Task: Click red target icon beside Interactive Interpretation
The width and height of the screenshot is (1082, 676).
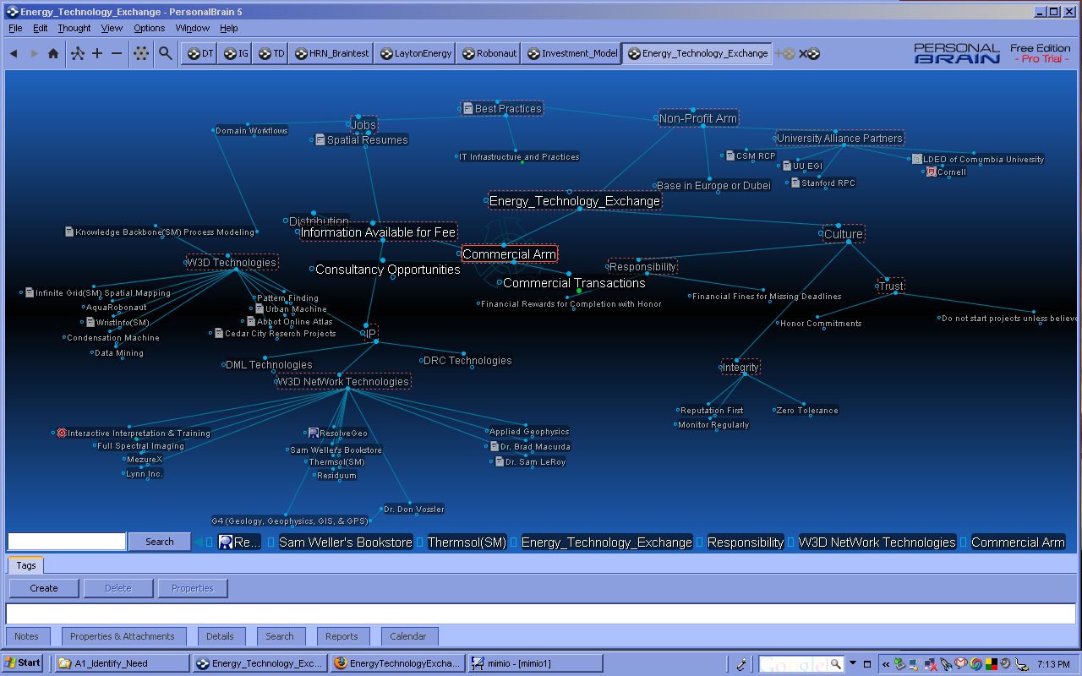Action: click(x=62, y=433)
